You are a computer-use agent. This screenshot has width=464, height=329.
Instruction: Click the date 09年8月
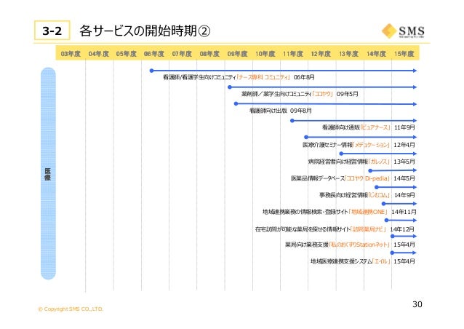click(300, 111)
